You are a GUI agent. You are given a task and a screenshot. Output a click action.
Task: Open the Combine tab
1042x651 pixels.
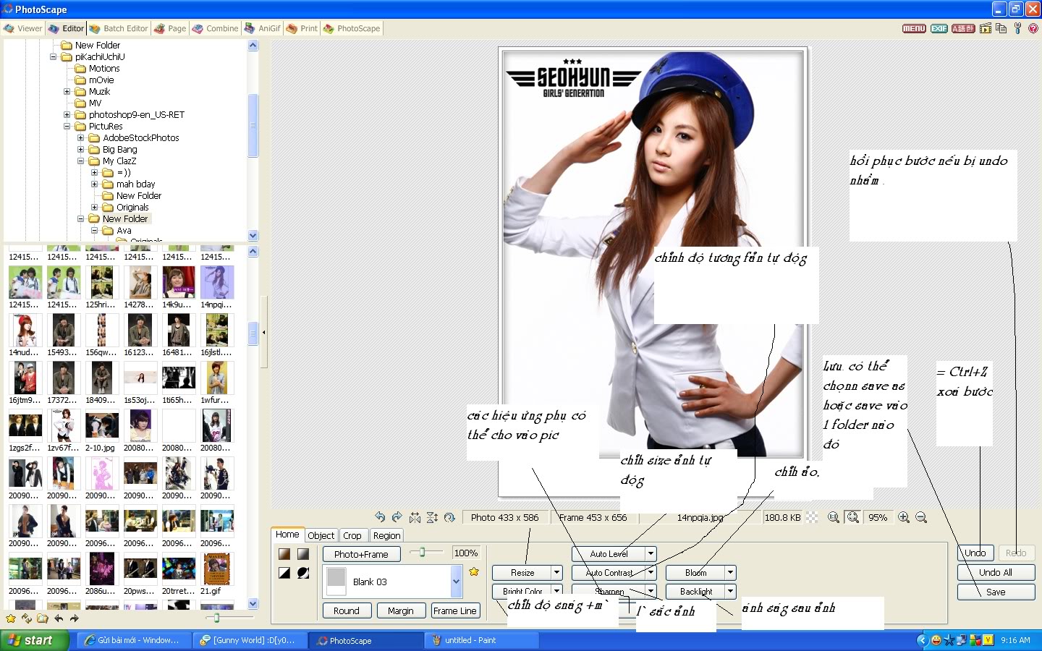215,28
